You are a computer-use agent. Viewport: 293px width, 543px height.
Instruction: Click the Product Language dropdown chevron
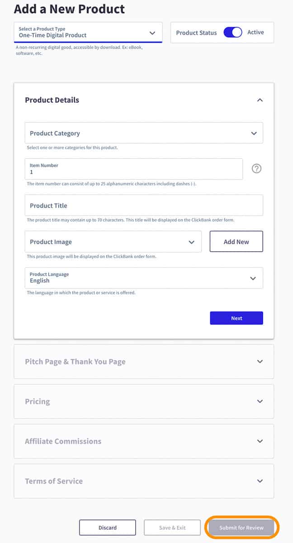253,278
